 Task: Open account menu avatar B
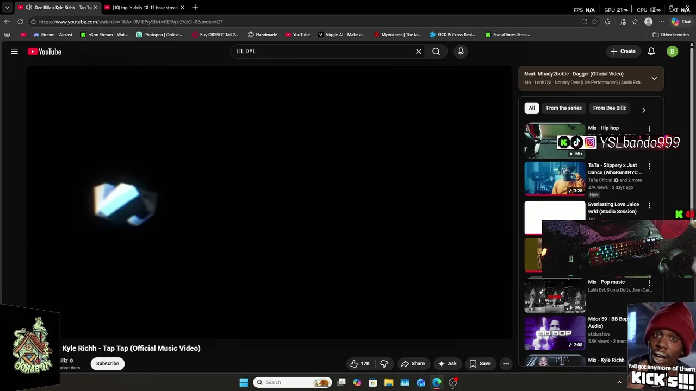(673, 52)
